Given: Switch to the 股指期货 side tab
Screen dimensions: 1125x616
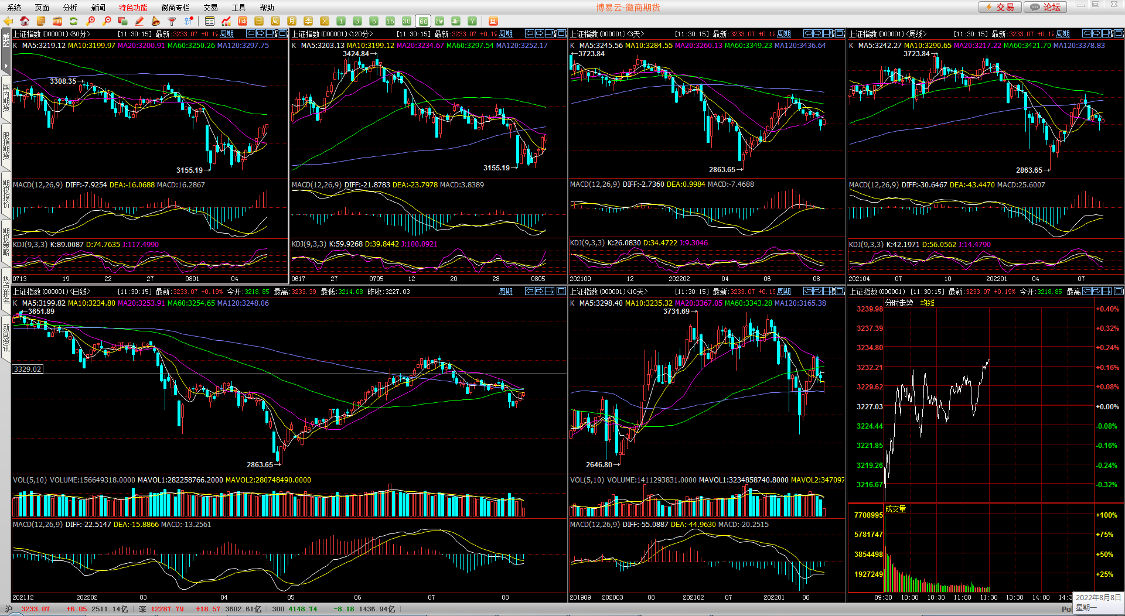Looking at the screenshot, I should [x=6, y=146].
